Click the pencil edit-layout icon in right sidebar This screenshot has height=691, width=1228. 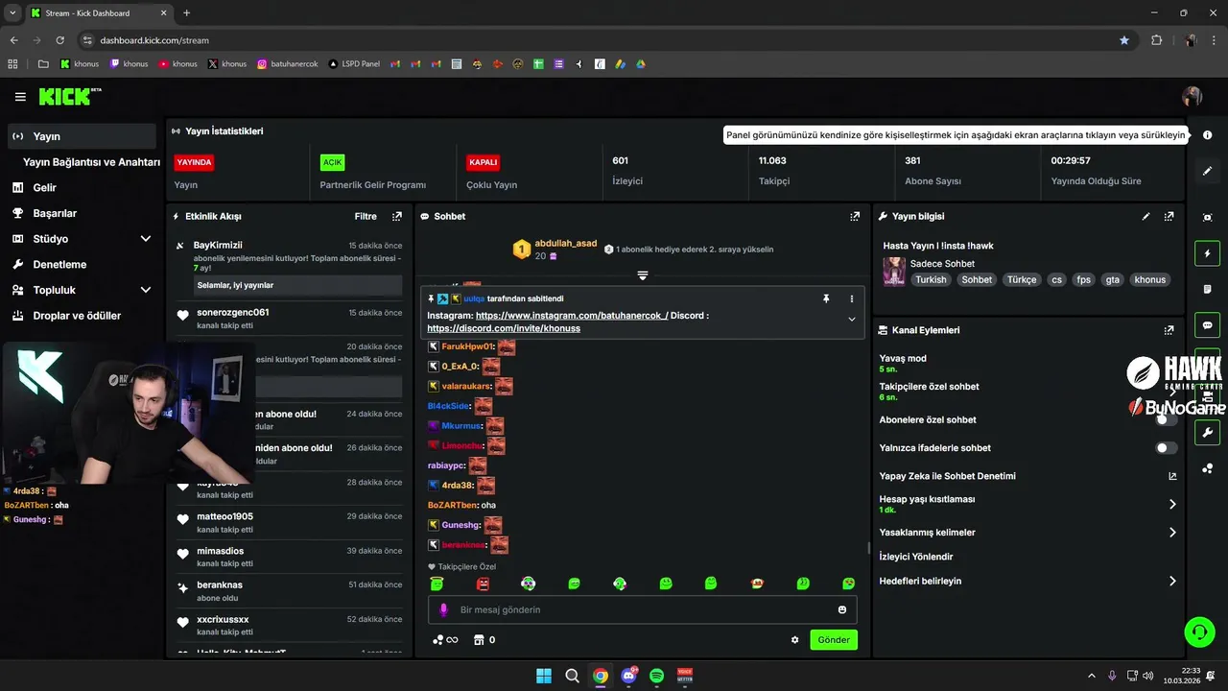coord(1207,171)
